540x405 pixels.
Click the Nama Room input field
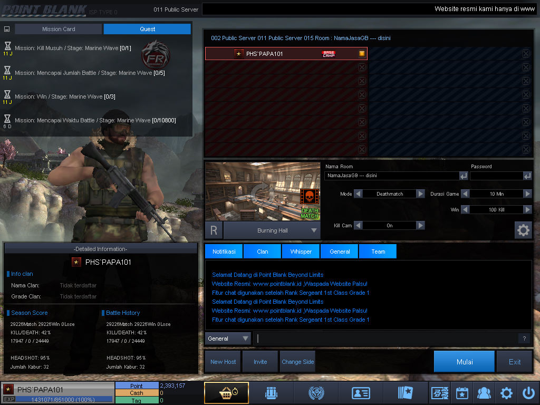click(x=392, y=176)
